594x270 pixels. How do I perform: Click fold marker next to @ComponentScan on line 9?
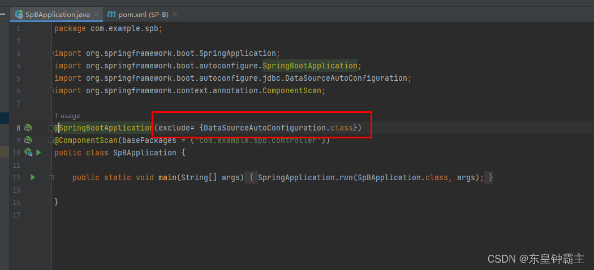51,140
